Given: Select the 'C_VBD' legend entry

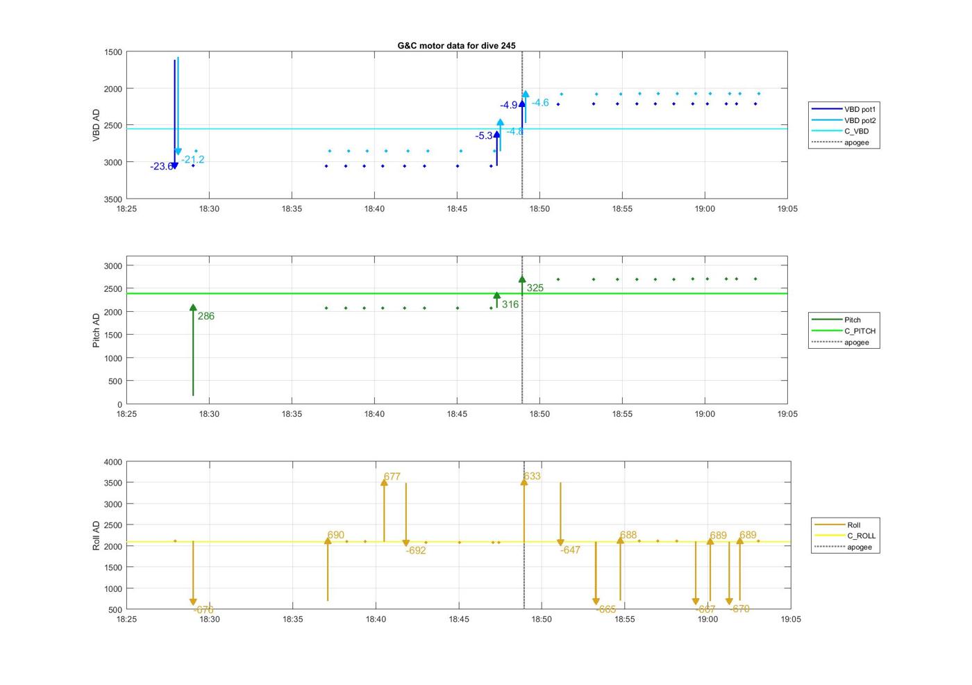Looking at the screenshot, I should click(x=840, y=131).
